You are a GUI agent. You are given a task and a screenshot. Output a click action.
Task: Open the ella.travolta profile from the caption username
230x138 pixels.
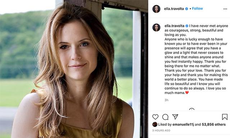[174, 26]
